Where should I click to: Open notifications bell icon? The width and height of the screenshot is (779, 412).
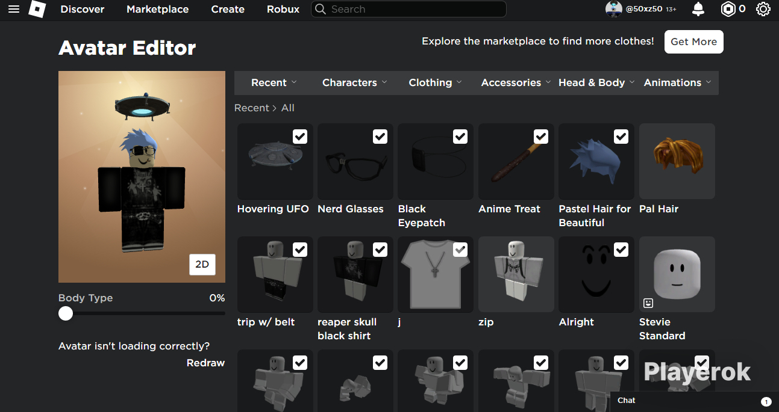pos(698,9)
